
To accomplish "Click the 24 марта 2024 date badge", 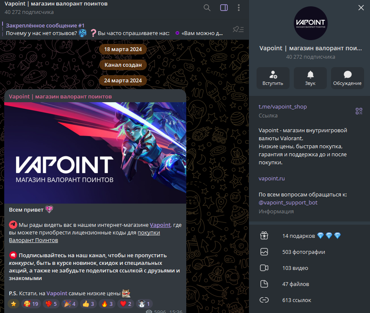I will point(123,81).
